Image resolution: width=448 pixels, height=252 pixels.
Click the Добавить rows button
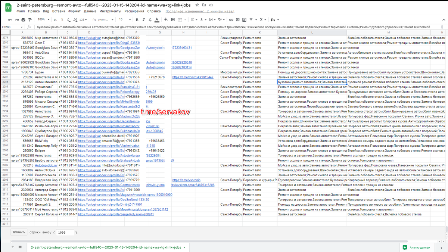pos(19,232)
